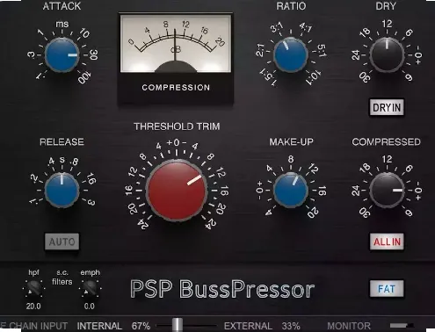This screenshot has width=435, height=332.
Task: Click the EXTERNAL side chain label
Action: pos(248,326)
